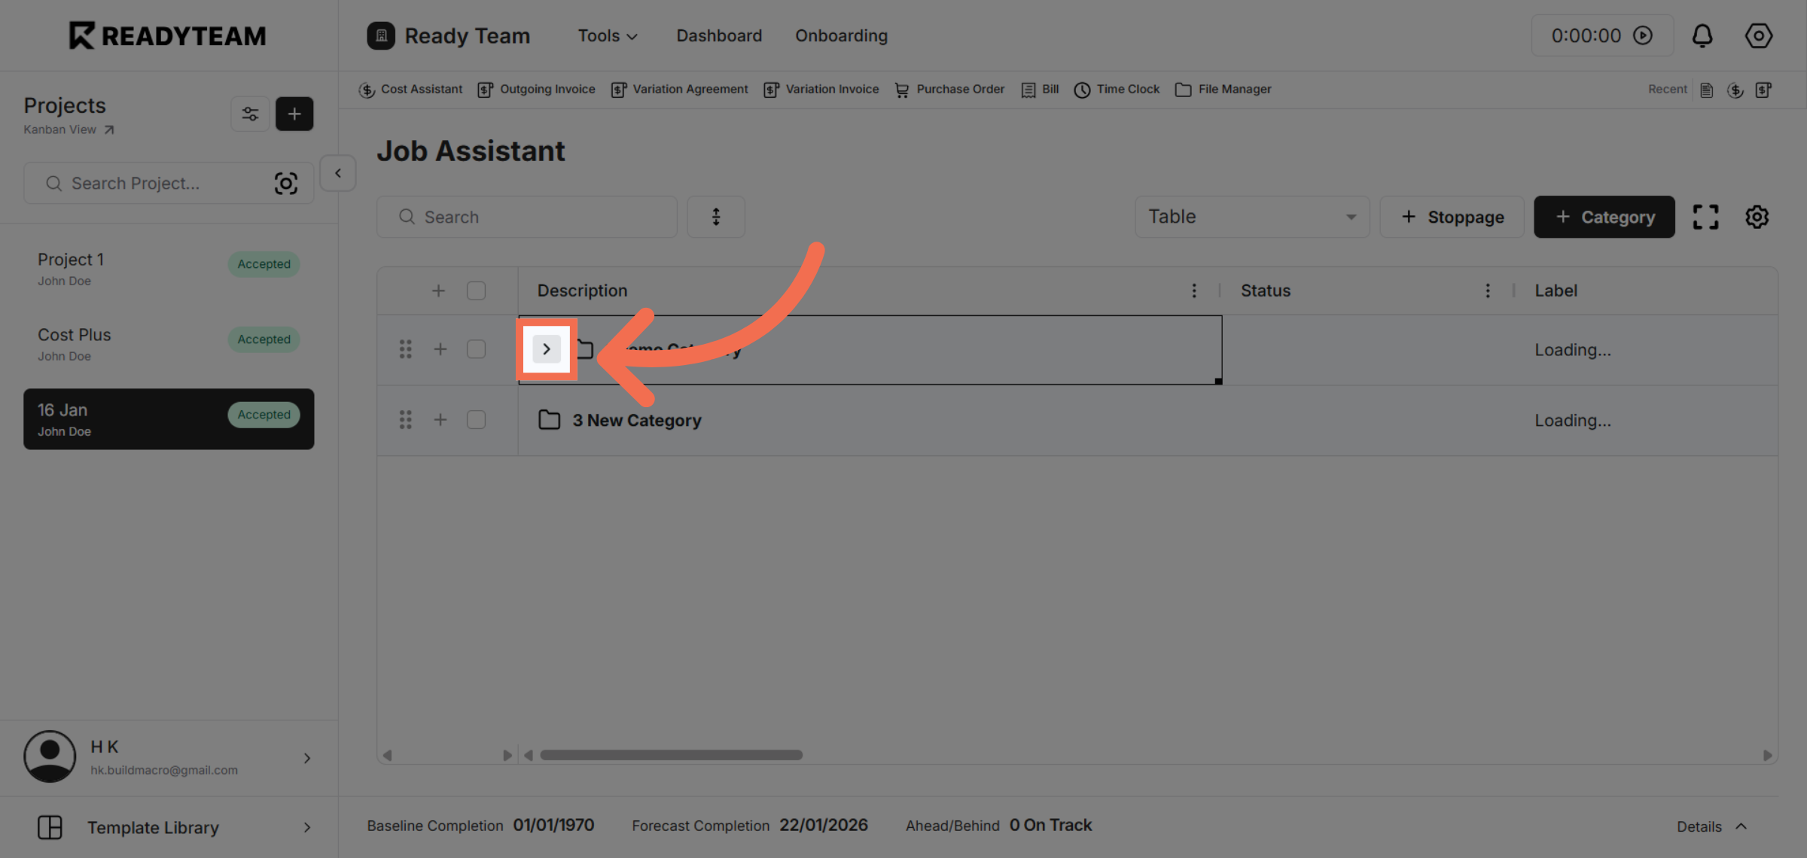This screenshot has width=1807, height=858.
Task: Check the first category row checkbox
Action: 476,349
